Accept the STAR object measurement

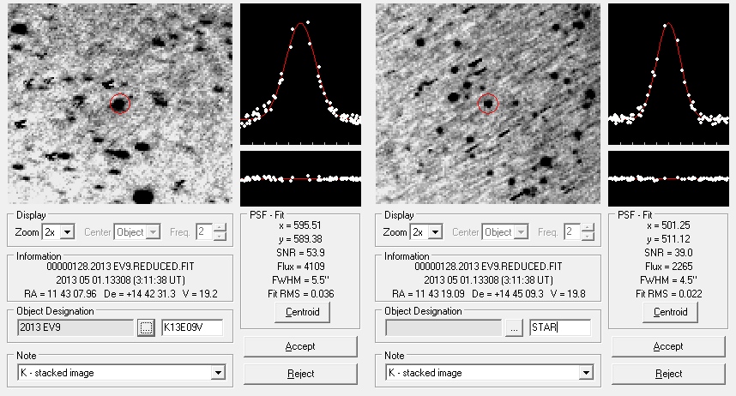click(x=668, y=346)
